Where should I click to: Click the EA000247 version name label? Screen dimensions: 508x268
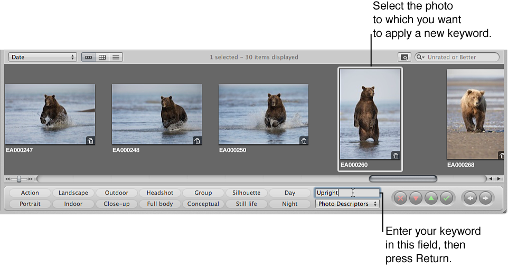[x=19, y=150]
